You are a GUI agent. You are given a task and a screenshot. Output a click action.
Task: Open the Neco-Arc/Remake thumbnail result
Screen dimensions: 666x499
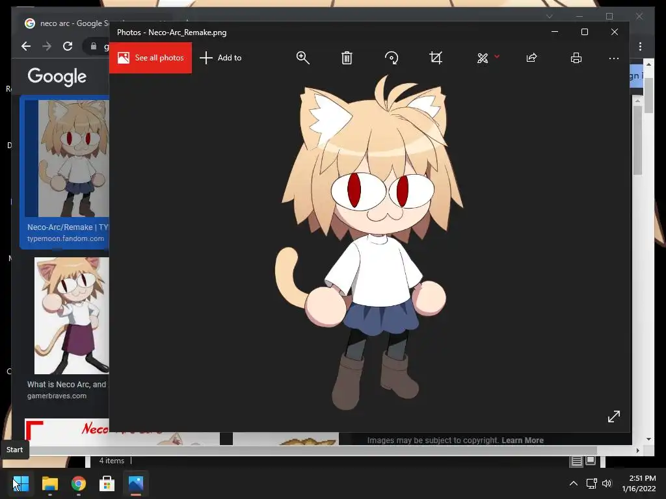67,159
